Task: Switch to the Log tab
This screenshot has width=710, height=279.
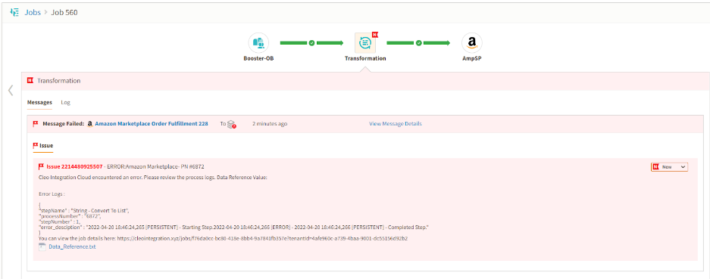Action: [x=66, y=103]
